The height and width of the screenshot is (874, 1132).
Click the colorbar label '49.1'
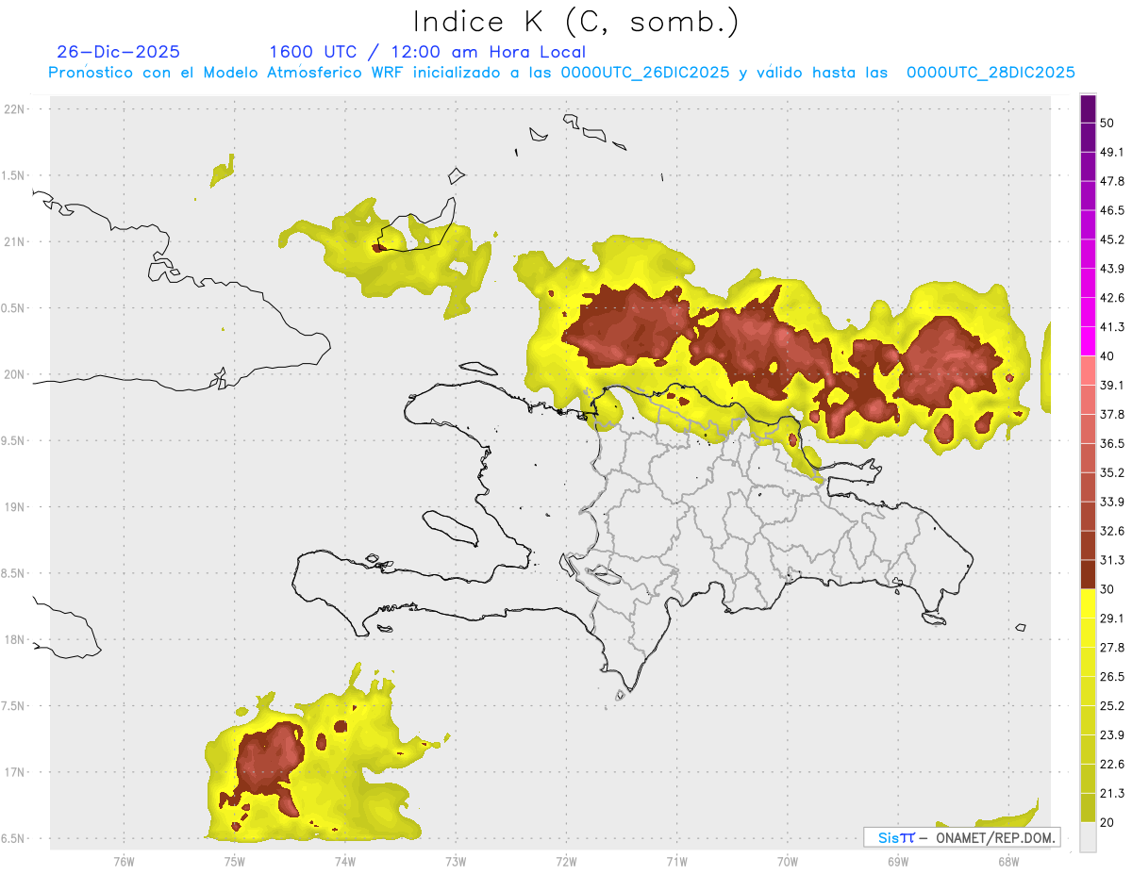click(x=1113, y=153)
